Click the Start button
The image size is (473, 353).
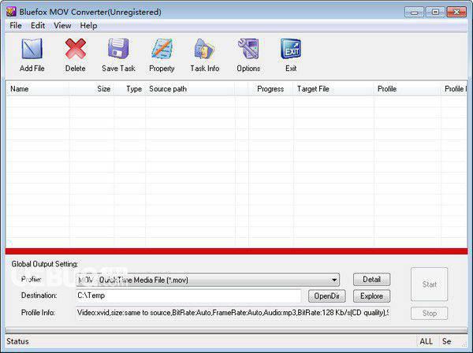430,284
